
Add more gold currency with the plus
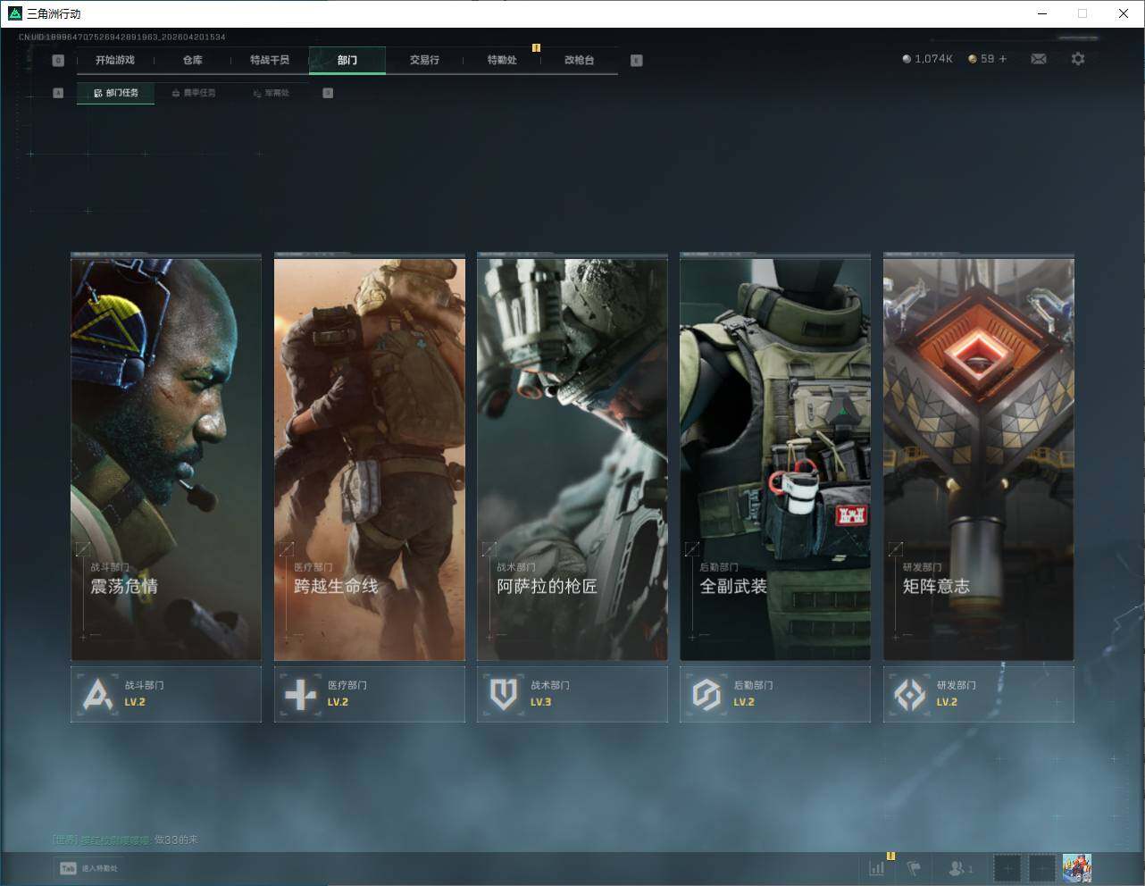coord(1003,59)
